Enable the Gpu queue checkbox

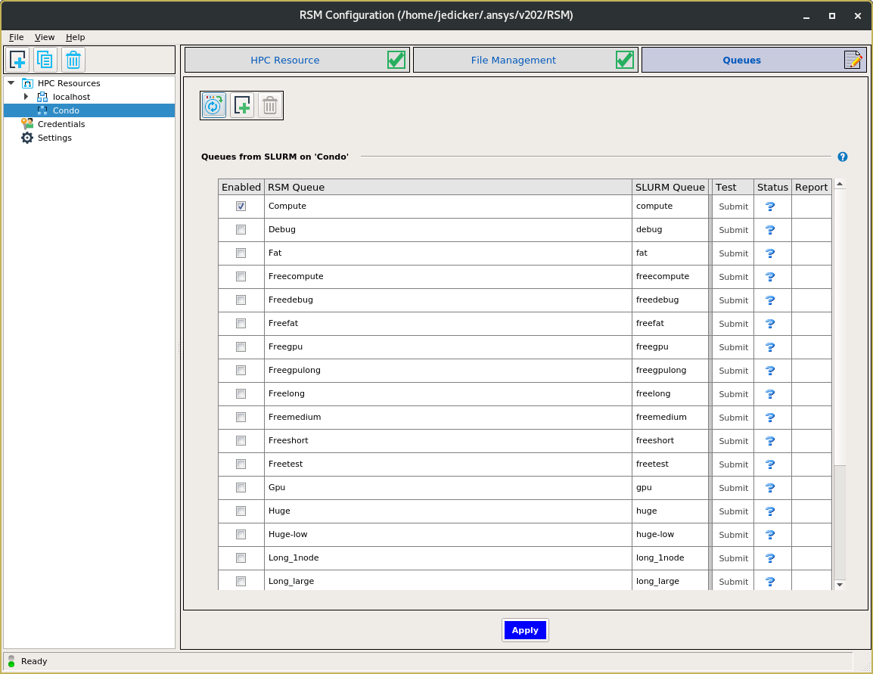coord(241,487)
